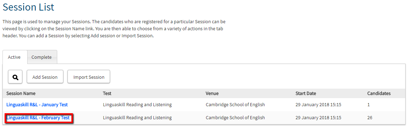This screenshot has width=408, height=128.
Task: Select the January row's venue cell
Action: click(x=235, y=105)
